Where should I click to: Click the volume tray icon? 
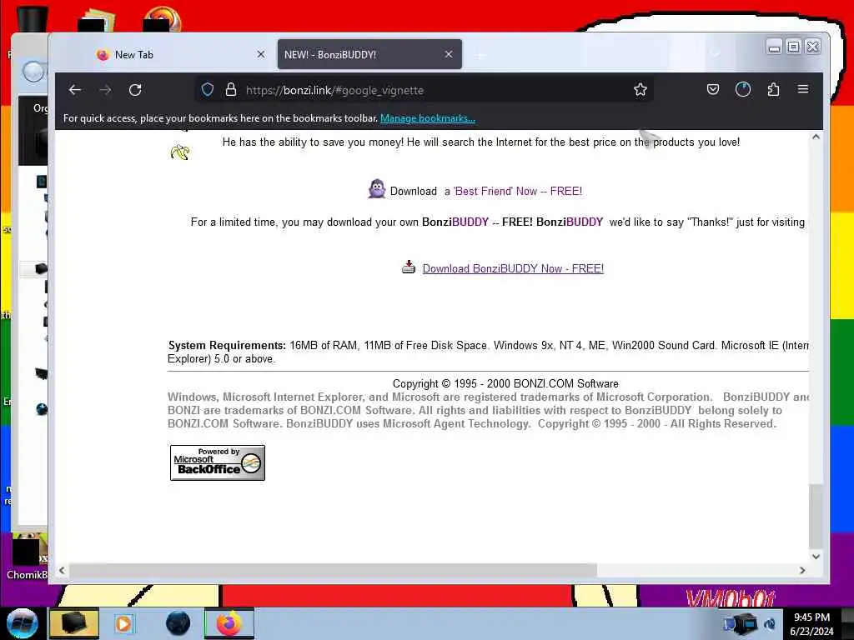click(x=770, y=624)
